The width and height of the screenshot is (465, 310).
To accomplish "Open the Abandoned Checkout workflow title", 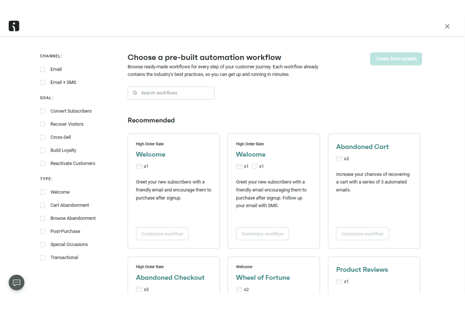I will (x=170, y=278).
